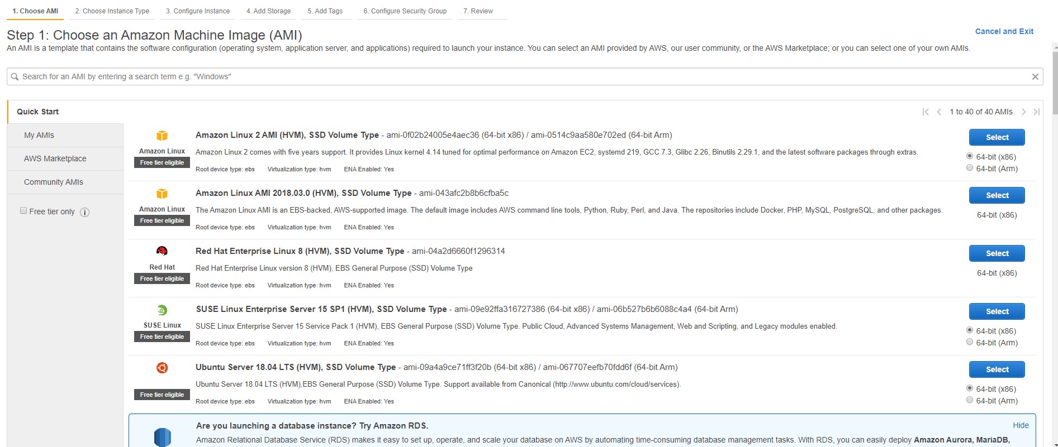The height and width of the screenshot is (447, 1058).
Task: Select the Amazon Linux AMI 2018.03.0
Action: pos(997,195)
